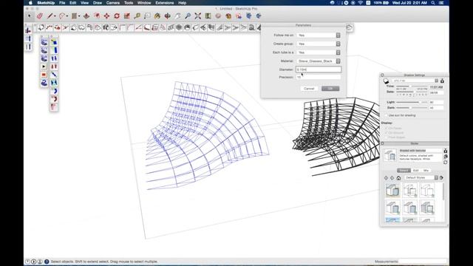The image size is (473, 266).
Task: Click the style name field in Styles panel
Action: [421, 151]
